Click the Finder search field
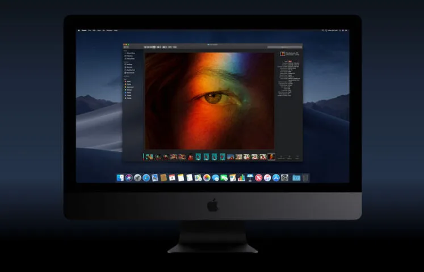This screenshot has width=424, height=272. click(x=284, y=47)
